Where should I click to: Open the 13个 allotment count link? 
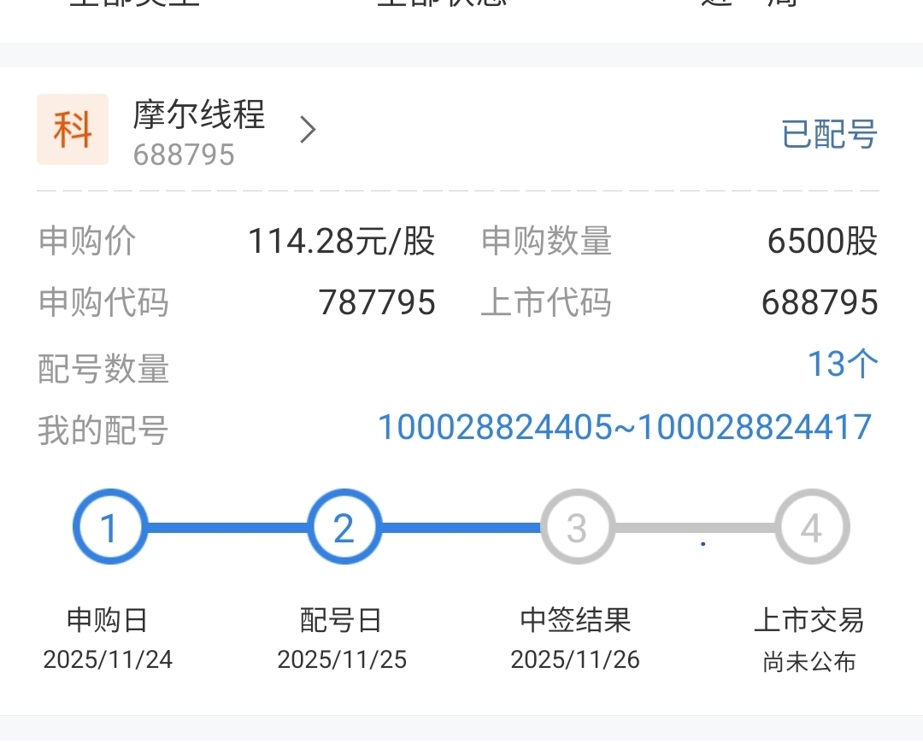(843, 364)
